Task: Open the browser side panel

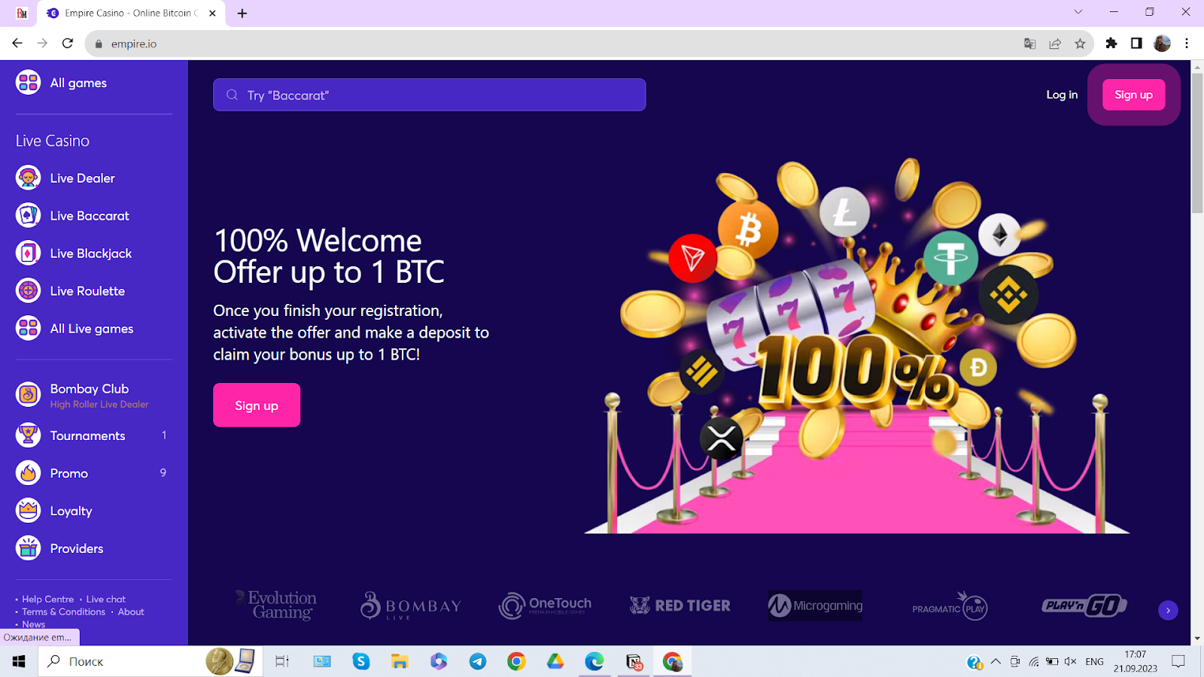Action: click(x=1136, y=44)
